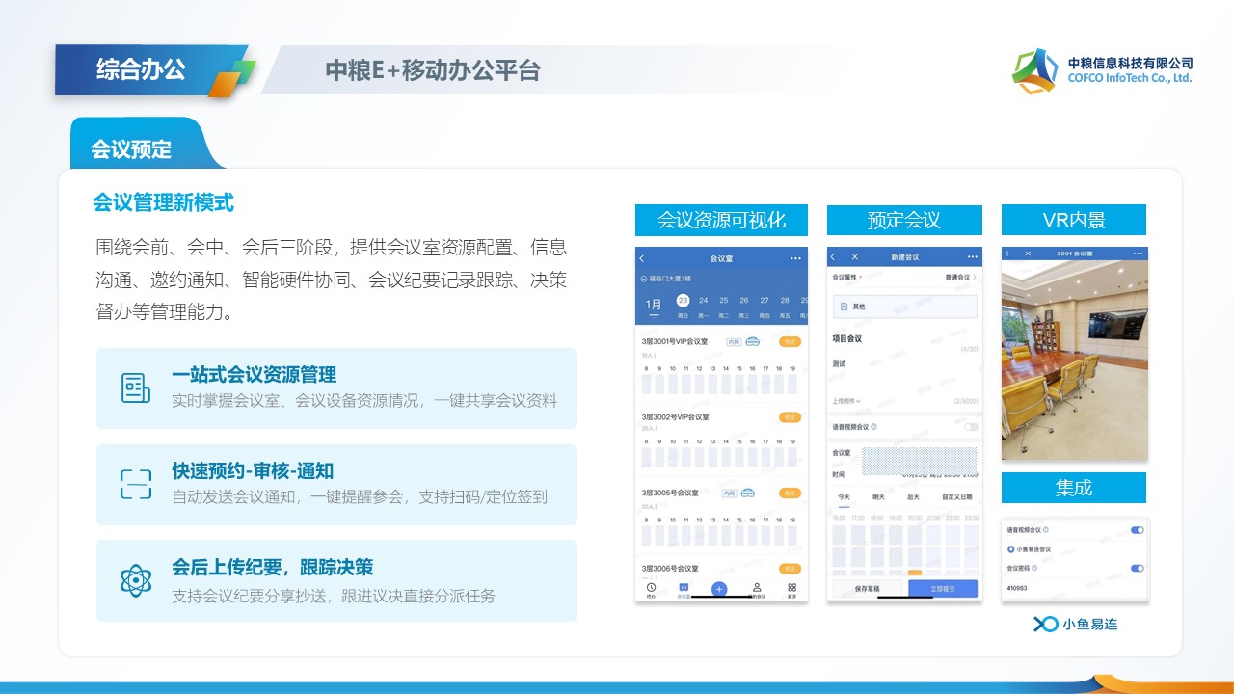The image size is (1234, 694).
Task: Tap the blue plus button in bottom navigation
Action: coord(719,589)
